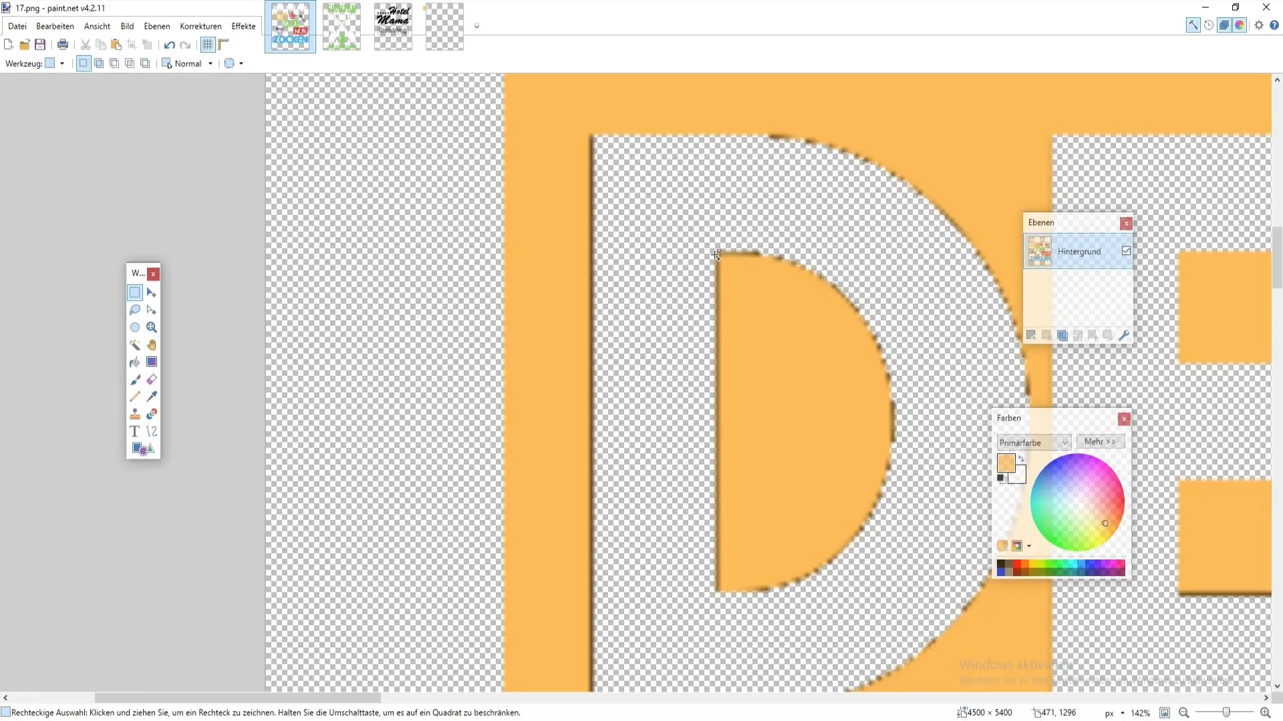Screen dimensions: 1283x721
Task: Open the Effekte menu
Action: tap(244, 25)
